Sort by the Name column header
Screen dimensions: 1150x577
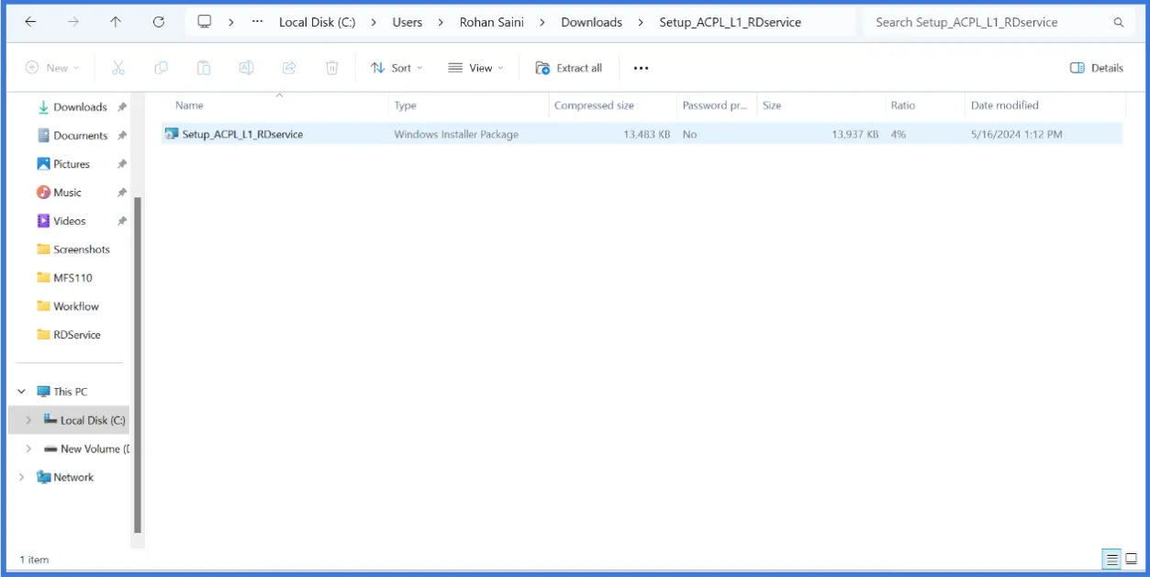(189, 105)
